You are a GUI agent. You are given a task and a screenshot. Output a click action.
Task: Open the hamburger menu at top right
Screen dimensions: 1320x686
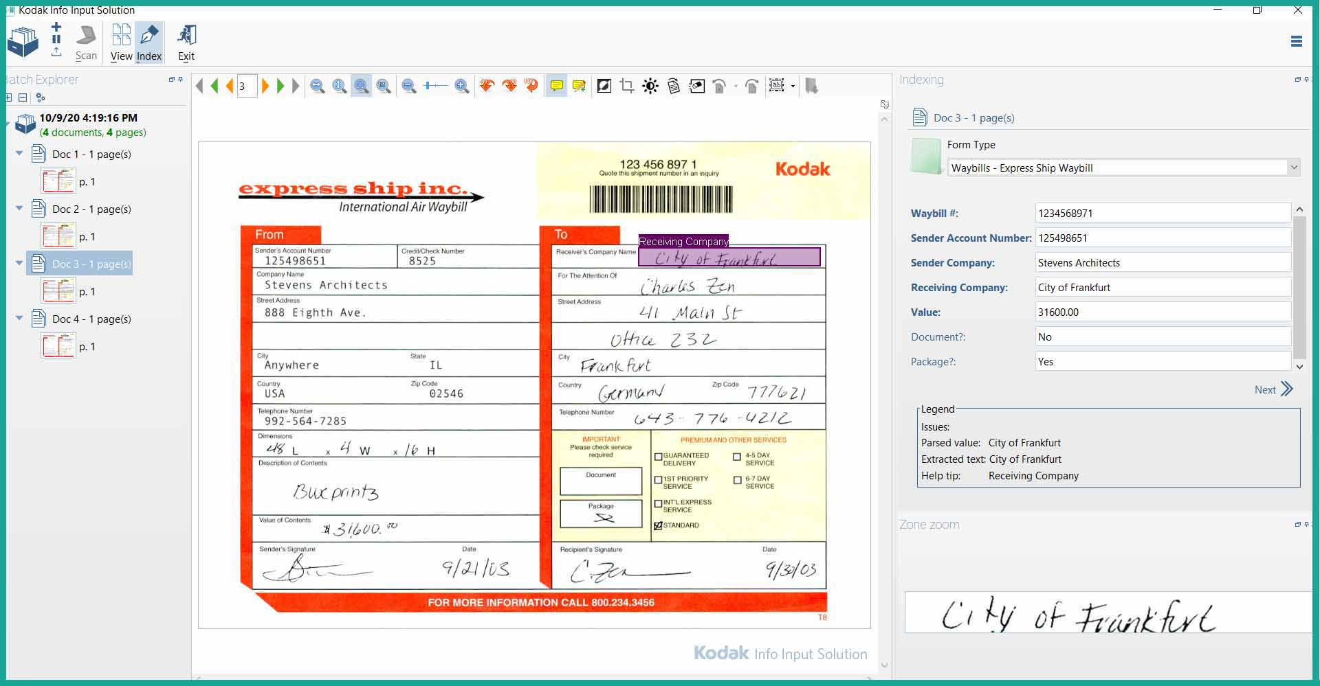pos(1296,41)
